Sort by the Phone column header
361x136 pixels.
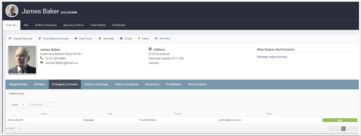(x=177, y=114)
